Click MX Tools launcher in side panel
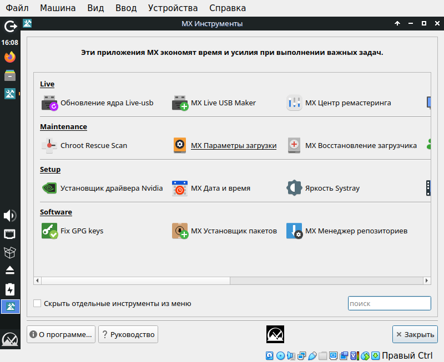 point(10,94)
